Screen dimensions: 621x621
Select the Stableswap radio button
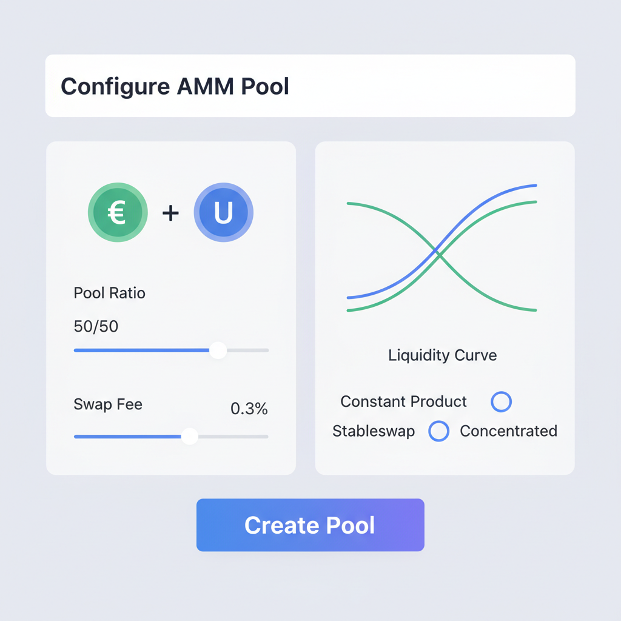[438, 431]
